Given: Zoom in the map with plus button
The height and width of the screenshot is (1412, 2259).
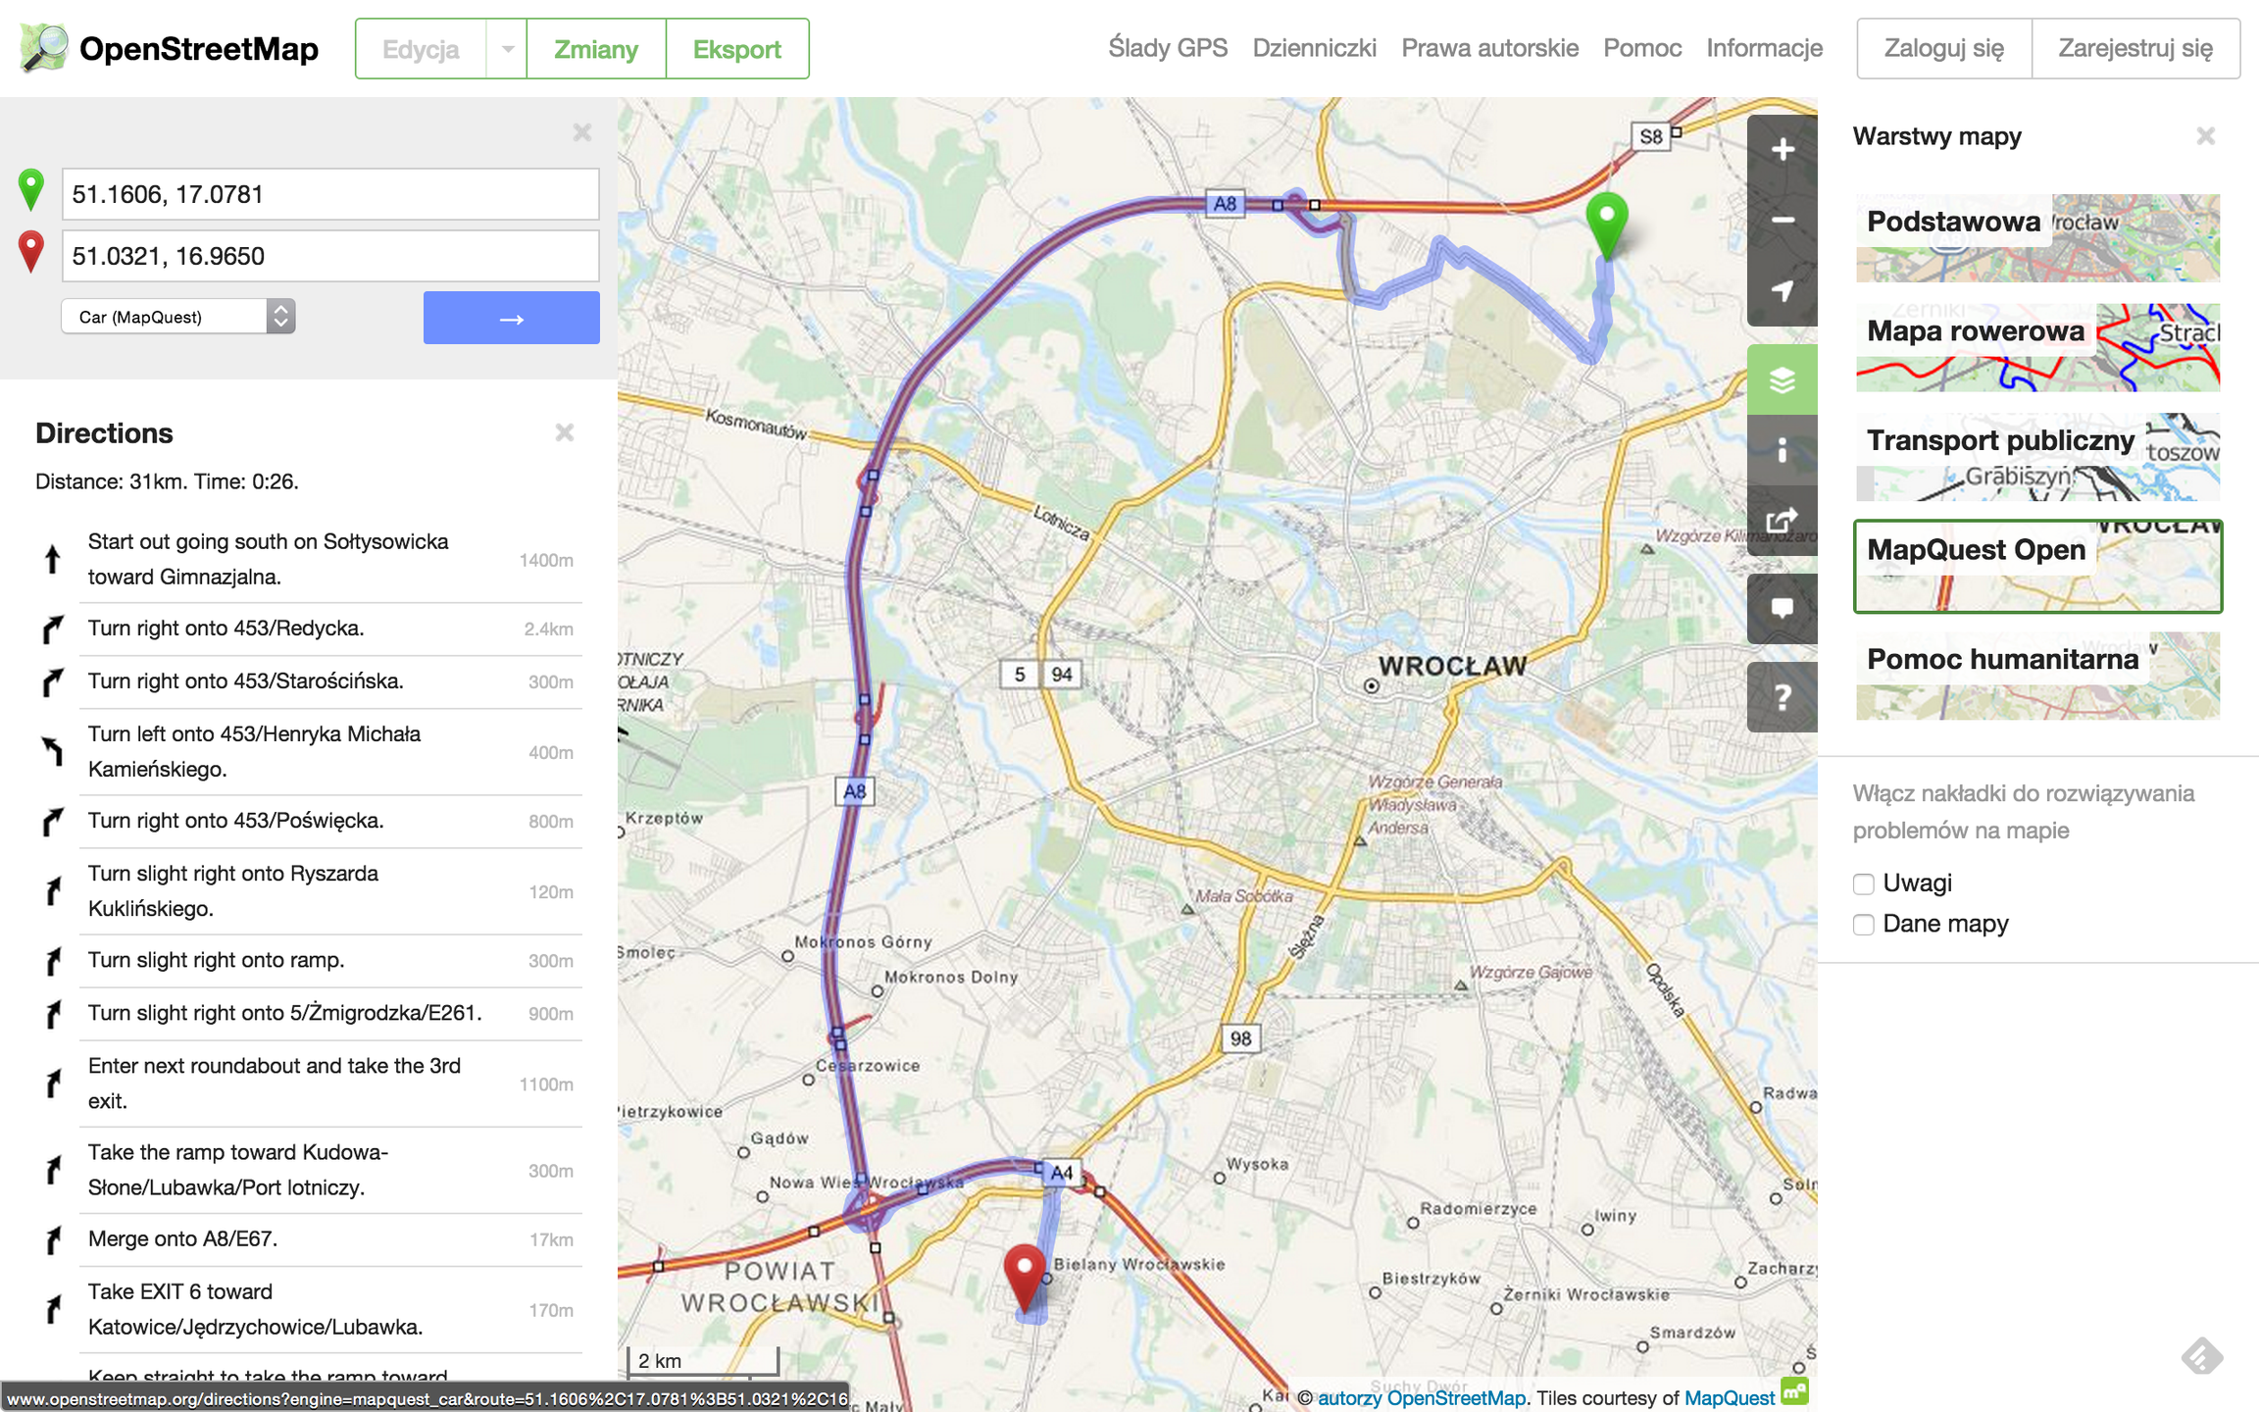Looking at the screenshot, I should click(x=1782, y=150).
